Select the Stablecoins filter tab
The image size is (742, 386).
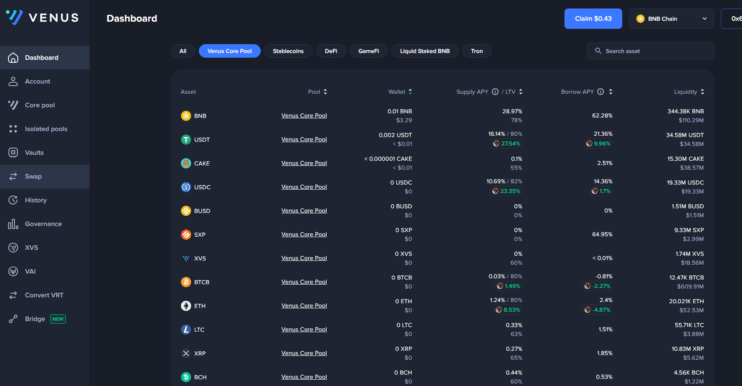288,51
